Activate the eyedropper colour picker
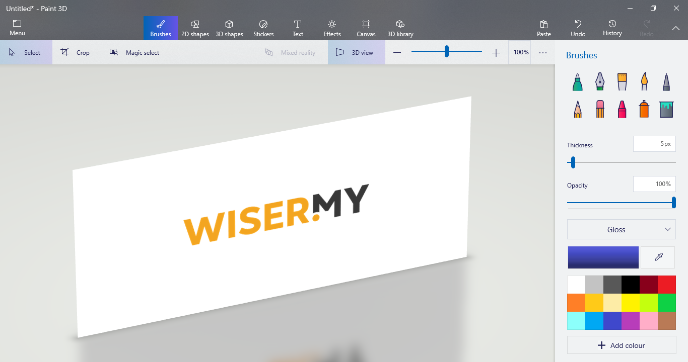Screen dimensions: 688x362 point(658,257)
